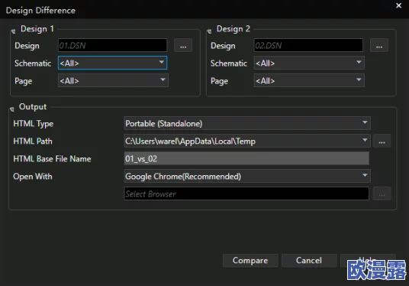Browse for the Design 1 file
The width and height of the screenshot is (409, 286).
[183, 45]
